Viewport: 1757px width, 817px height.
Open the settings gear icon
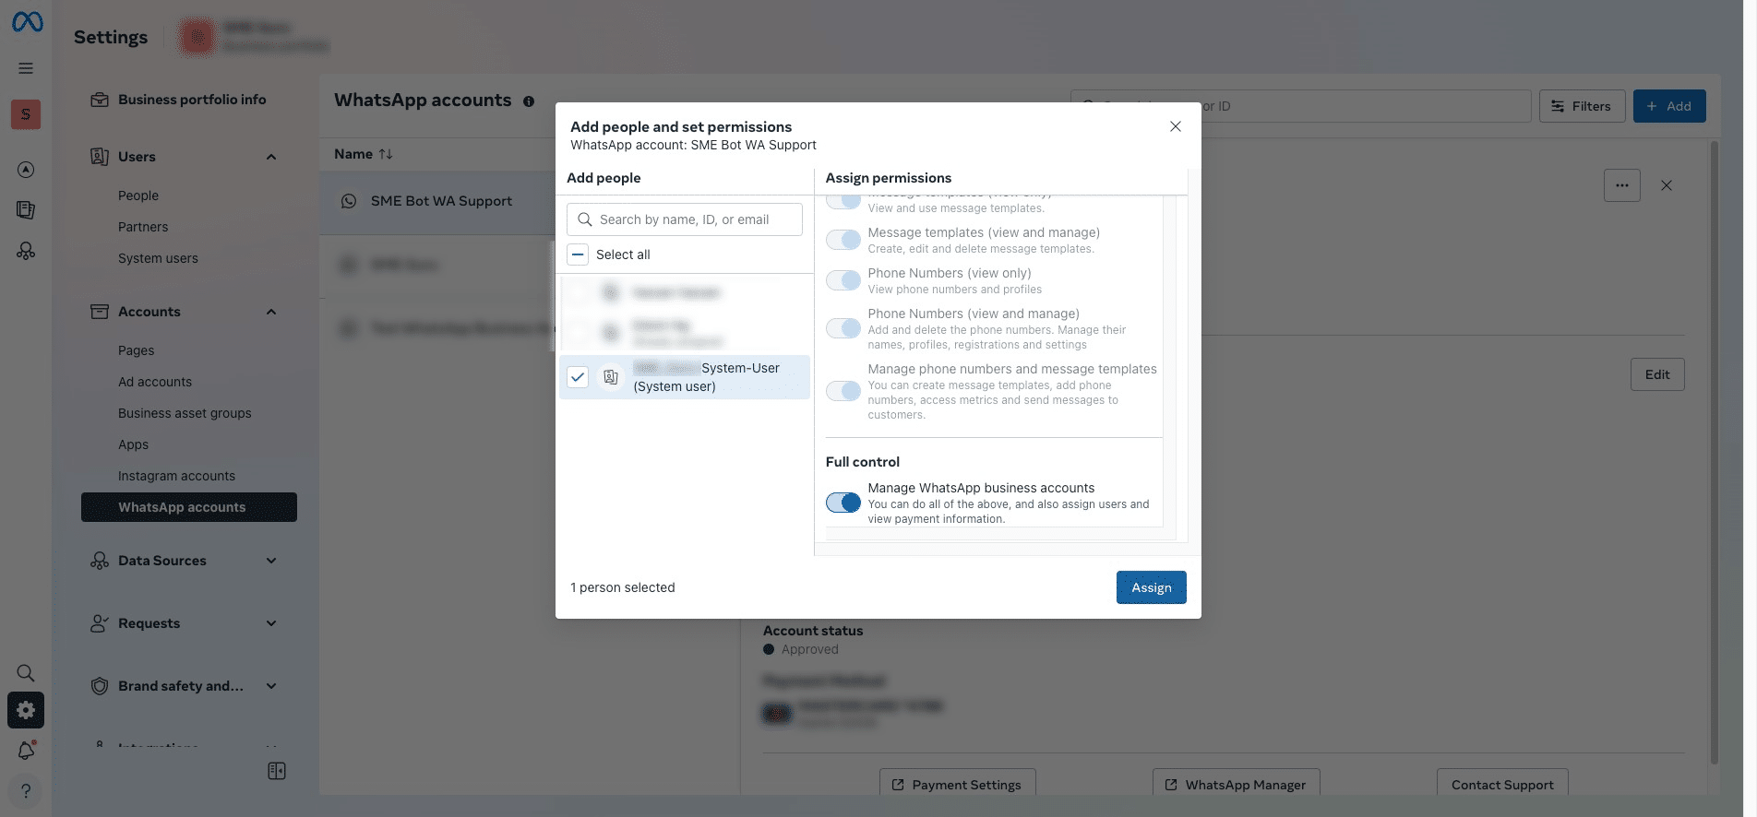(x=26, y=710)
